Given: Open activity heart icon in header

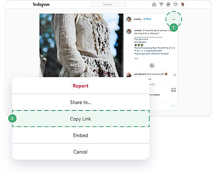Looking at the screenshot, I should click(175, 4).
